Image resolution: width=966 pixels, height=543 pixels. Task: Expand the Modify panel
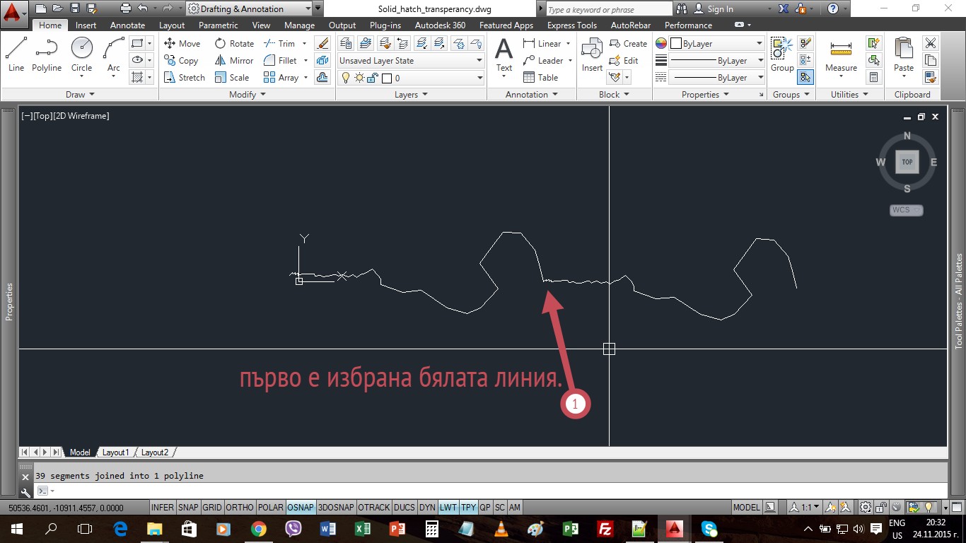click(248, 94)
